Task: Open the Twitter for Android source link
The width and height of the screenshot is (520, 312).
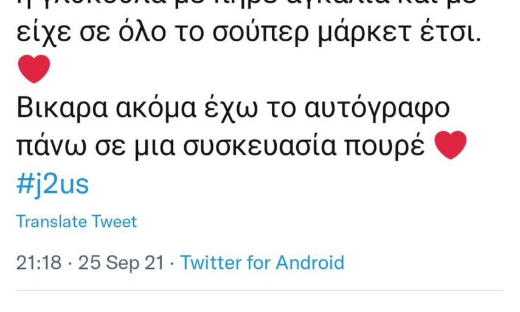Action: (x=262, y=263)
